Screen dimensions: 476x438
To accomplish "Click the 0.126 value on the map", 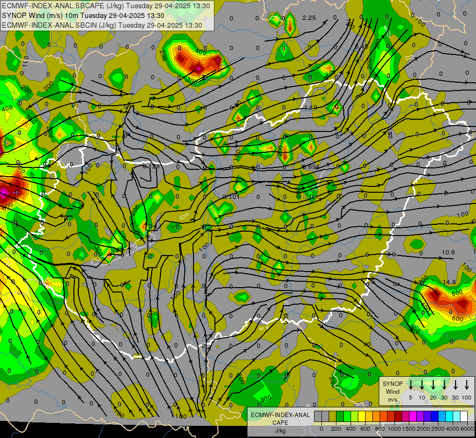I will point(151,166).
